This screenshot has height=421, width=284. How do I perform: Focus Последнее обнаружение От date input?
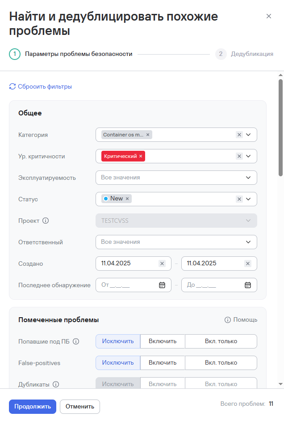tap(134, 285)
